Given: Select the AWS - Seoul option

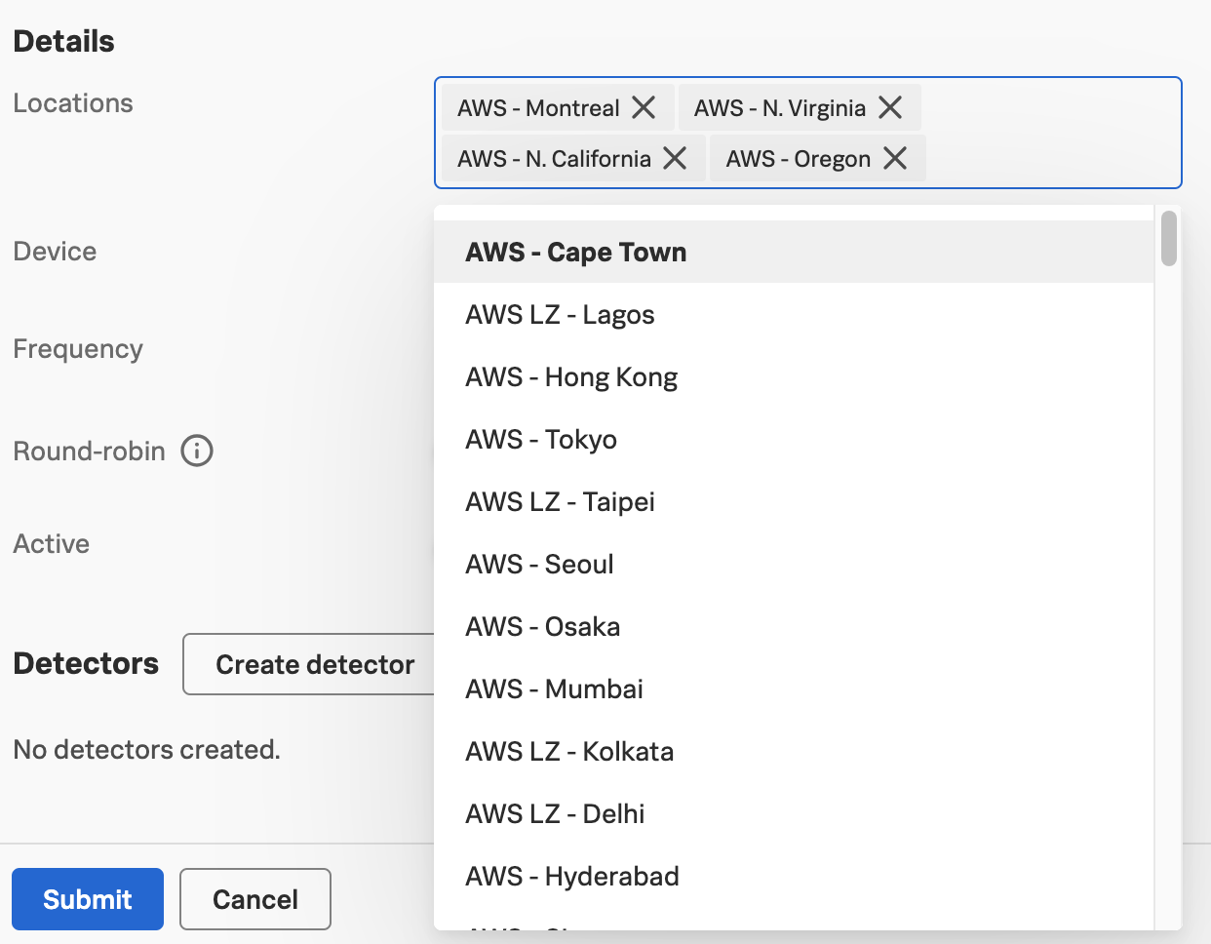Looking at the screenshot, I should click(539, 564).
